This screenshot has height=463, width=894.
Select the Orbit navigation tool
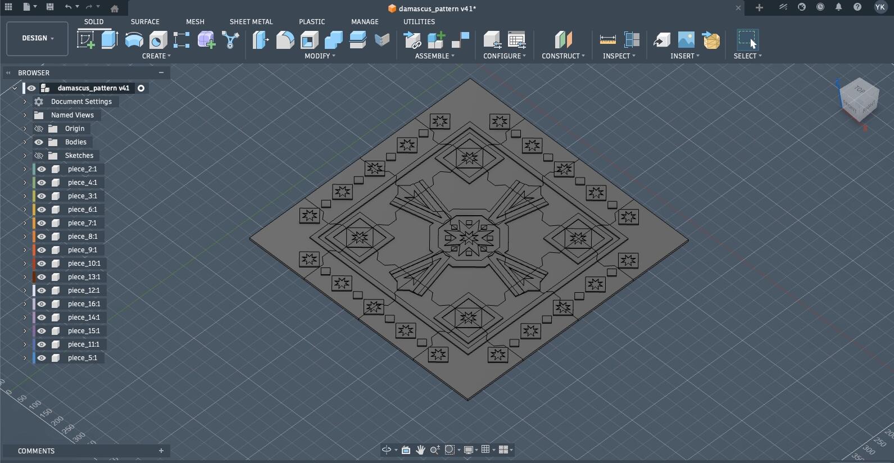tap(387, 450)
